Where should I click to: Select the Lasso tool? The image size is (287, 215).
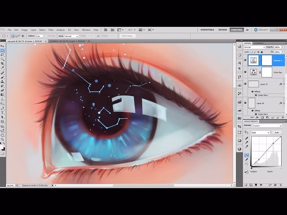3,55
